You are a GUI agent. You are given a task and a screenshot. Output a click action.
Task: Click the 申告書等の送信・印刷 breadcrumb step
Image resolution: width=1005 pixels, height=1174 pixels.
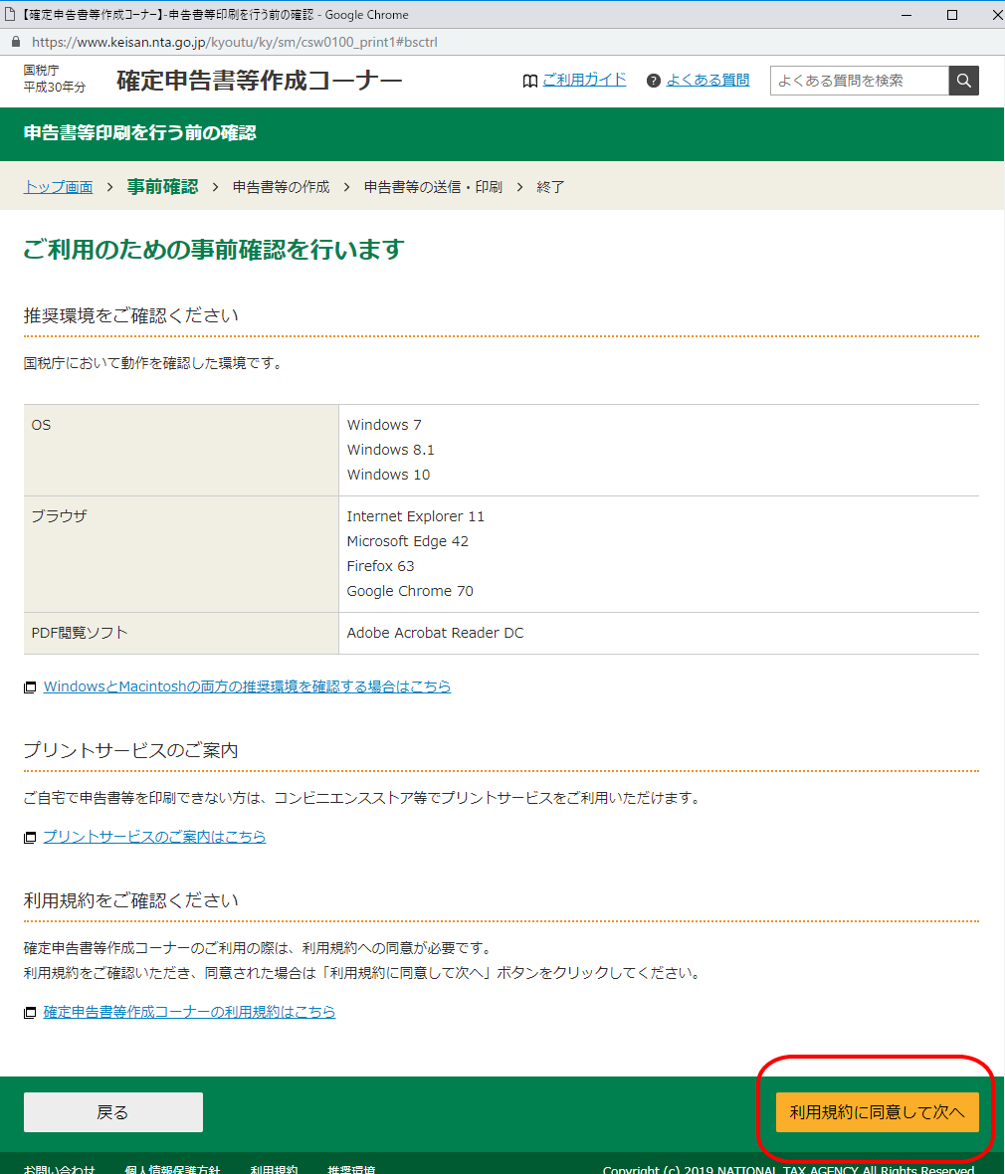[x=433, y=186]
